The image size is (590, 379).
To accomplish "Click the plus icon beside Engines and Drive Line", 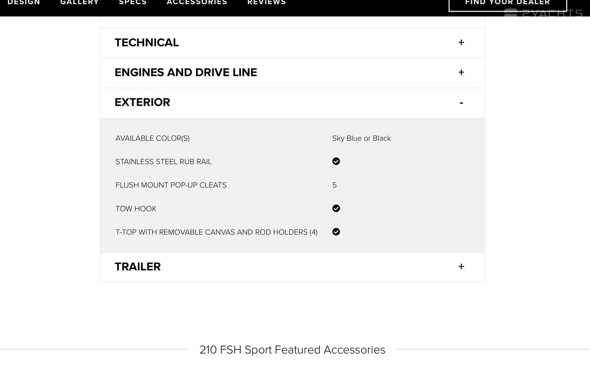I will 461,72.
